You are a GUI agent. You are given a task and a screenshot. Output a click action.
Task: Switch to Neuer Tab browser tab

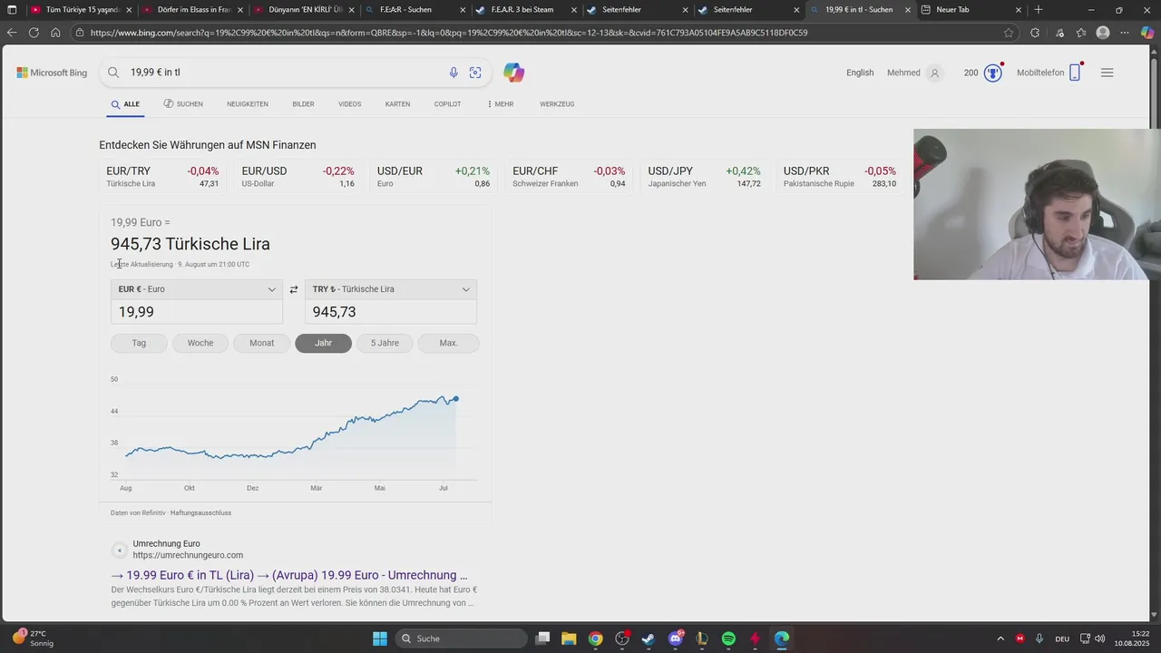971,10
